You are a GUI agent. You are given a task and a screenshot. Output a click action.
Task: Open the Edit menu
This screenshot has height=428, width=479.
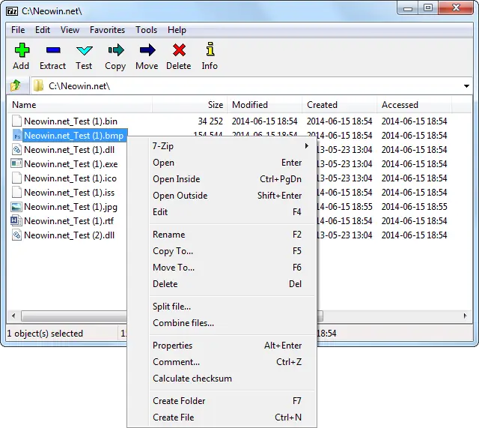pyautogui.click(x=43, y=30)
